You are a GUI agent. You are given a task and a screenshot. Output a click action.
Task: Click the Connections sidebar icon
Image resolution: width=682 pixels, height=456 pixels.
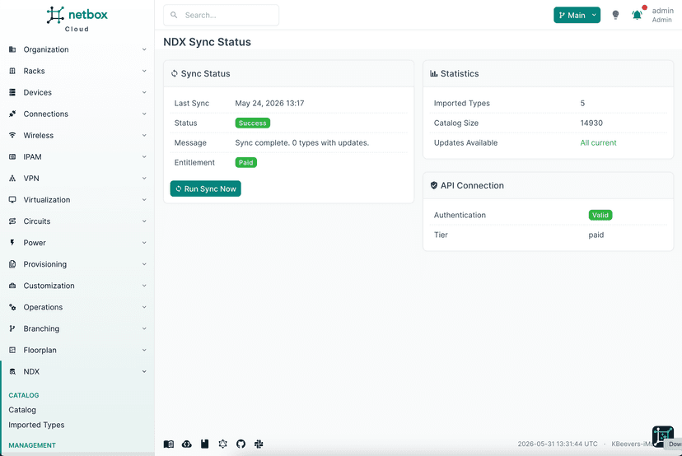point(12,114)
